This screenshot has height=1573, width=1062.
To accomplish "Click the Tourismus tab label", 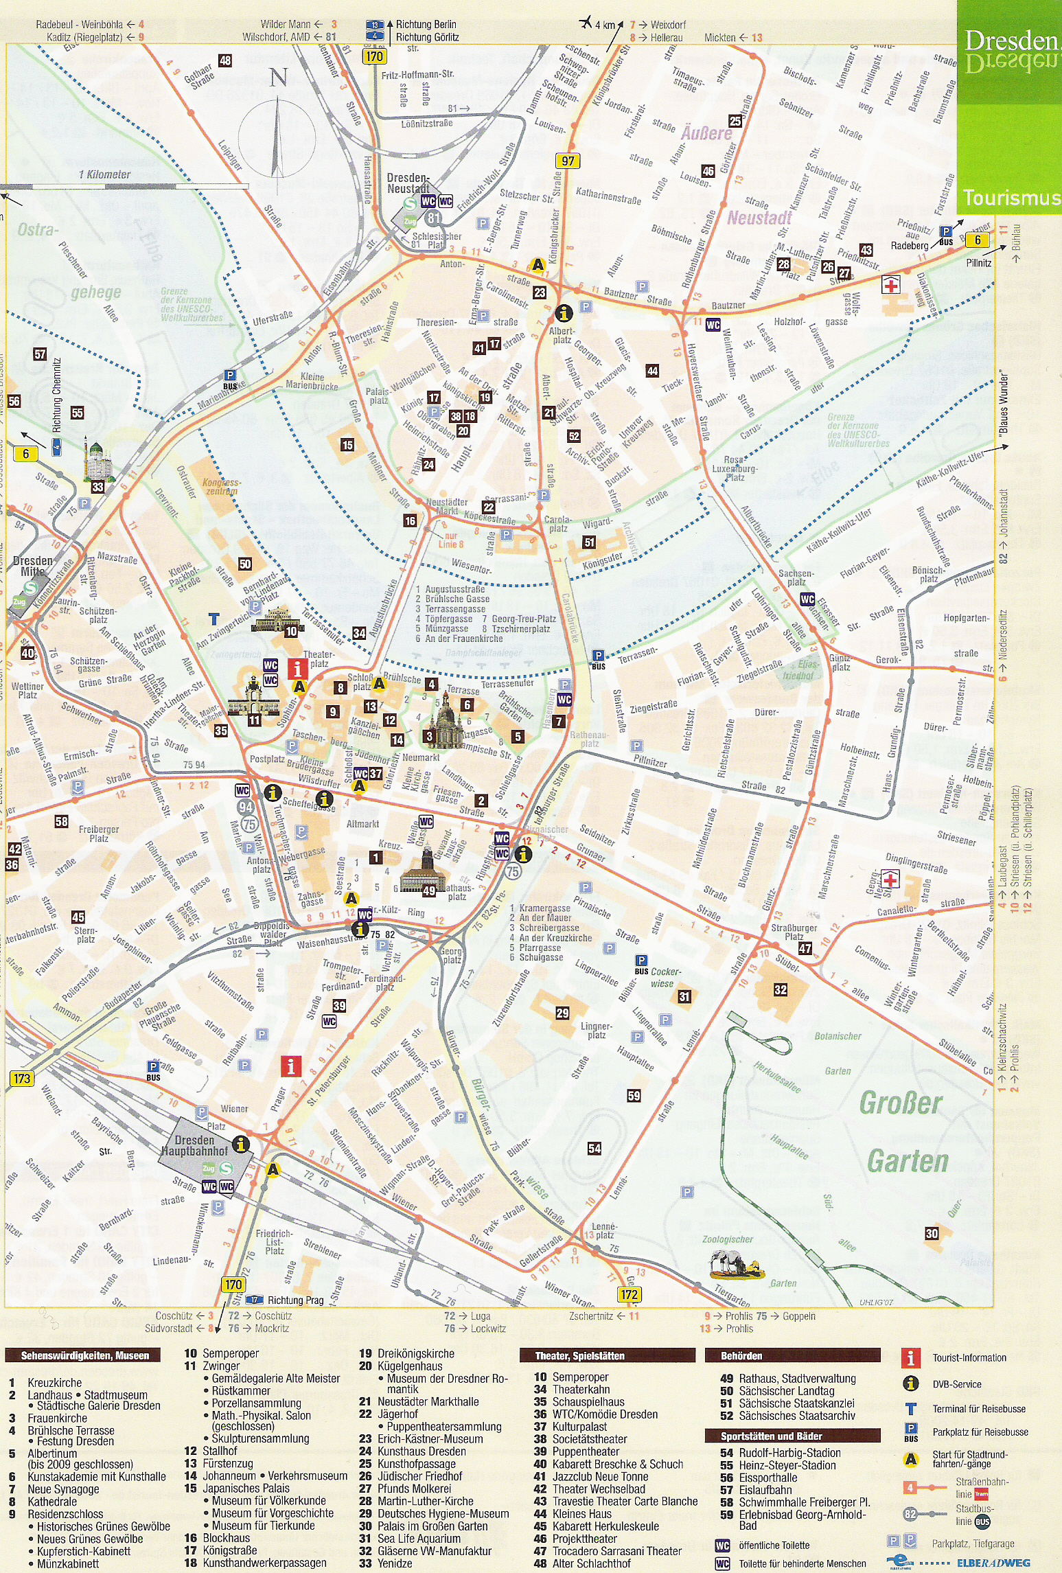I will point(1011,198).
